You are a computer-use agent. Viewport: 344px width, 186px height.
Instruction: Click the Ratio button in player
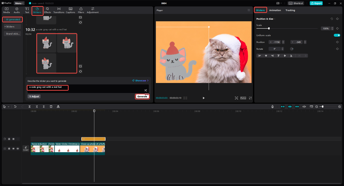[x=243, y=98]
